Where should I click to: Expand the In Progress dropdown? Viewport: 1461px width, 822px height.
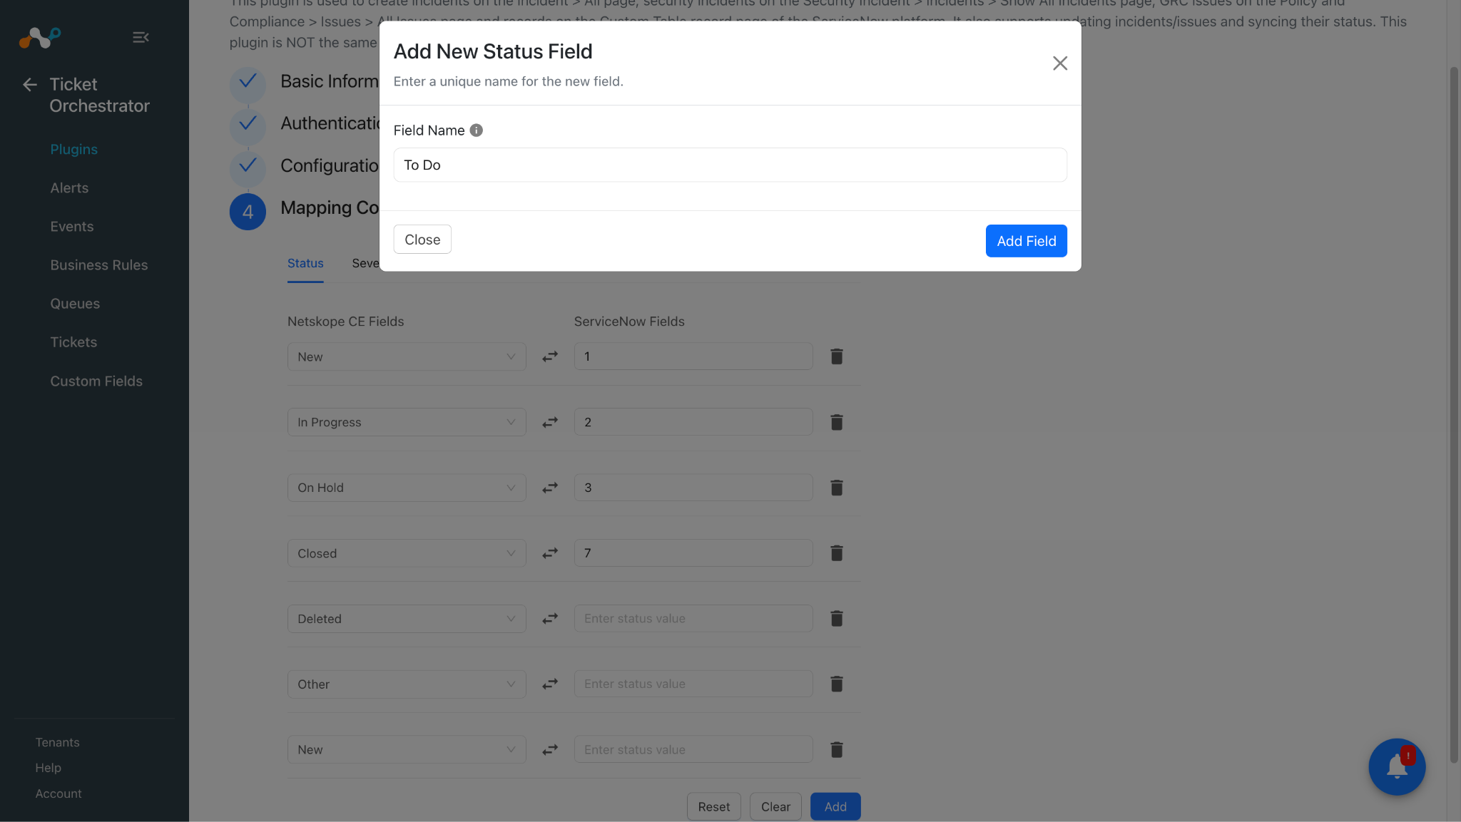[407, 422]
